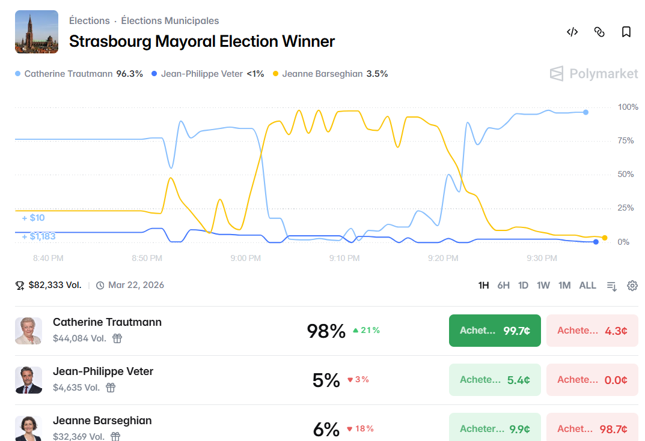Screen dimensions: 645x441
Task: Buy Yes on Barseghian at 9.9¢
Action: (x=495, y=428)
